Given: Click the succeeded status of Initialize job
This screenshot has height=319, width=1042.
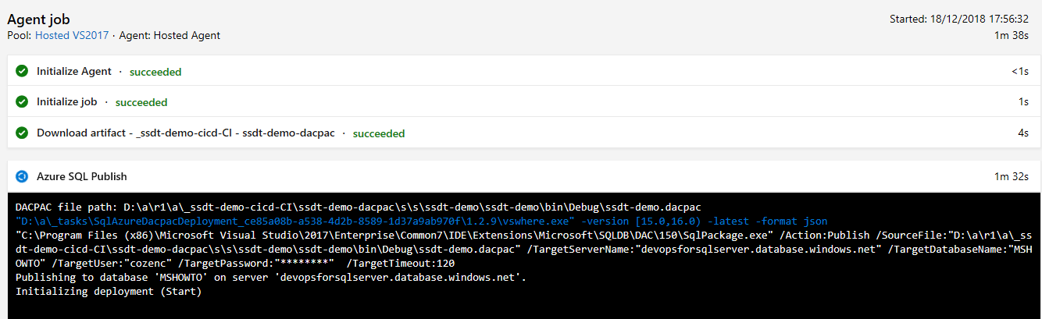Looking at the screenshot, I should tap(141, 102).
